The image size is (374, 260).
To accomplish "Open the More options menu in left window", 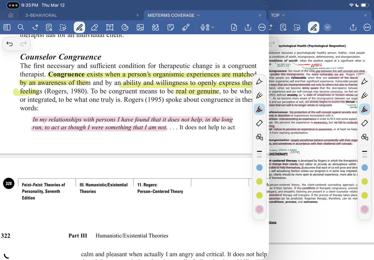I will click(x=262, y=27).
